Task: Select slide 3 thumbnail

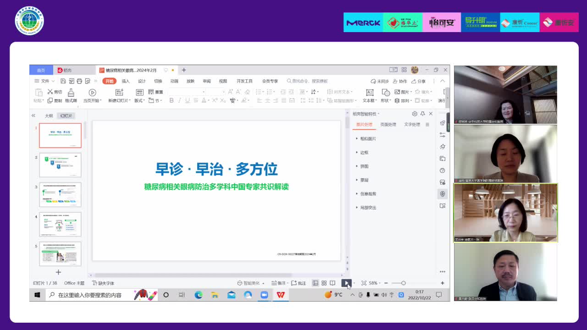Action: pyautogui.click(x=60, y=194)
